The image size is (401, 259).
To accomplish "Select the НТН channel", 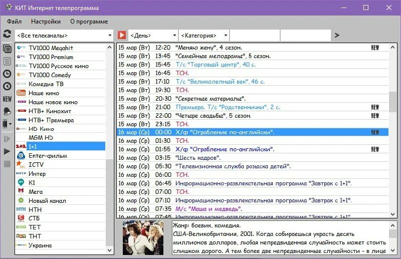I will (60, 209).
